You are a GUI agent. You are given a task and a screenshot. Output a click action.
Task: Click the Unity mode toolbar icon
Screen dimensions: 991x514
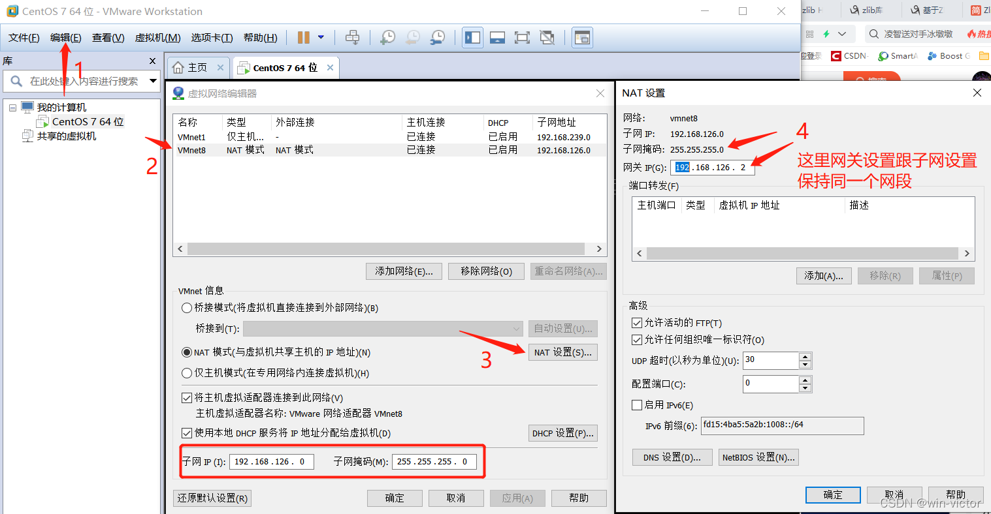pos(547,38)
